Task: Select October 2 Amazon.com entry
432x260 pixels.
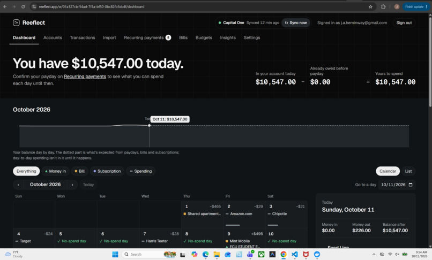Action: 239,214
